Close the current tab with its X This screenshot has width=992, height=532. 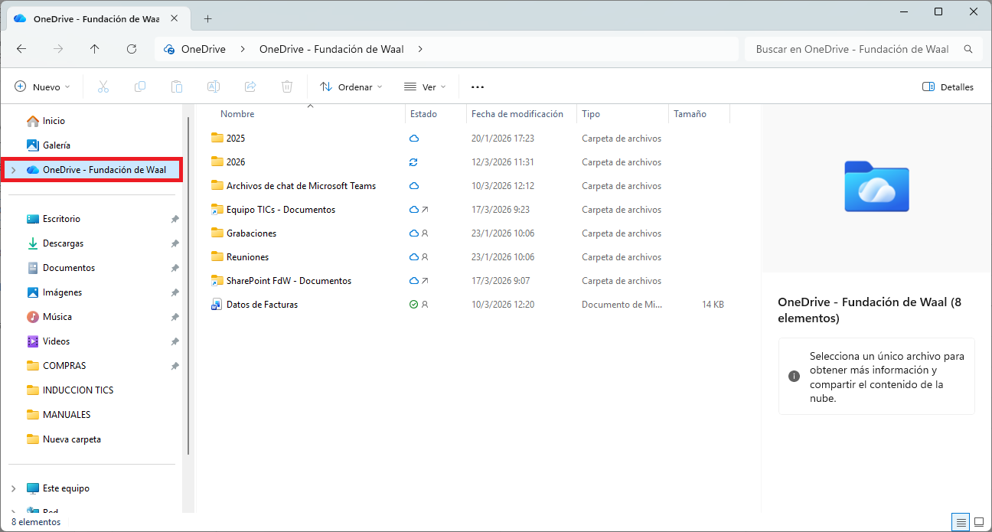click(x=175, y=18)
